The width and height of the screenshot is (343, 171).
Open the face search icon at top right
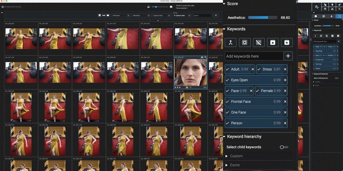click(325, 9)
